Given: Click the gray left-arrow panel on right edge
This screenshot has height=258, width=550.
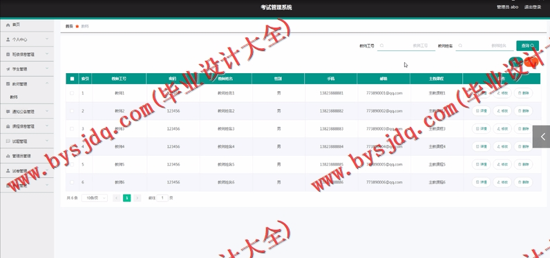Looking at the screenshot, I should [541, 137].
